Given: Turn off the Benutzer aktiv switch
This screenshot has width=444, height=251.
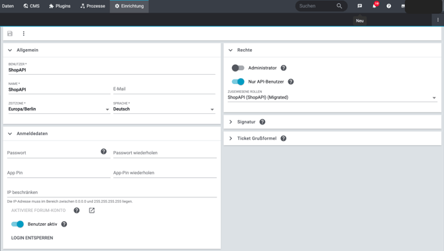Looking at the screenshot, I should (17, 224).
